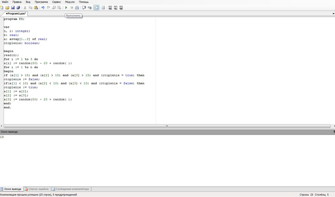Open the tab list arrow at editor right

tap(333, 14)
